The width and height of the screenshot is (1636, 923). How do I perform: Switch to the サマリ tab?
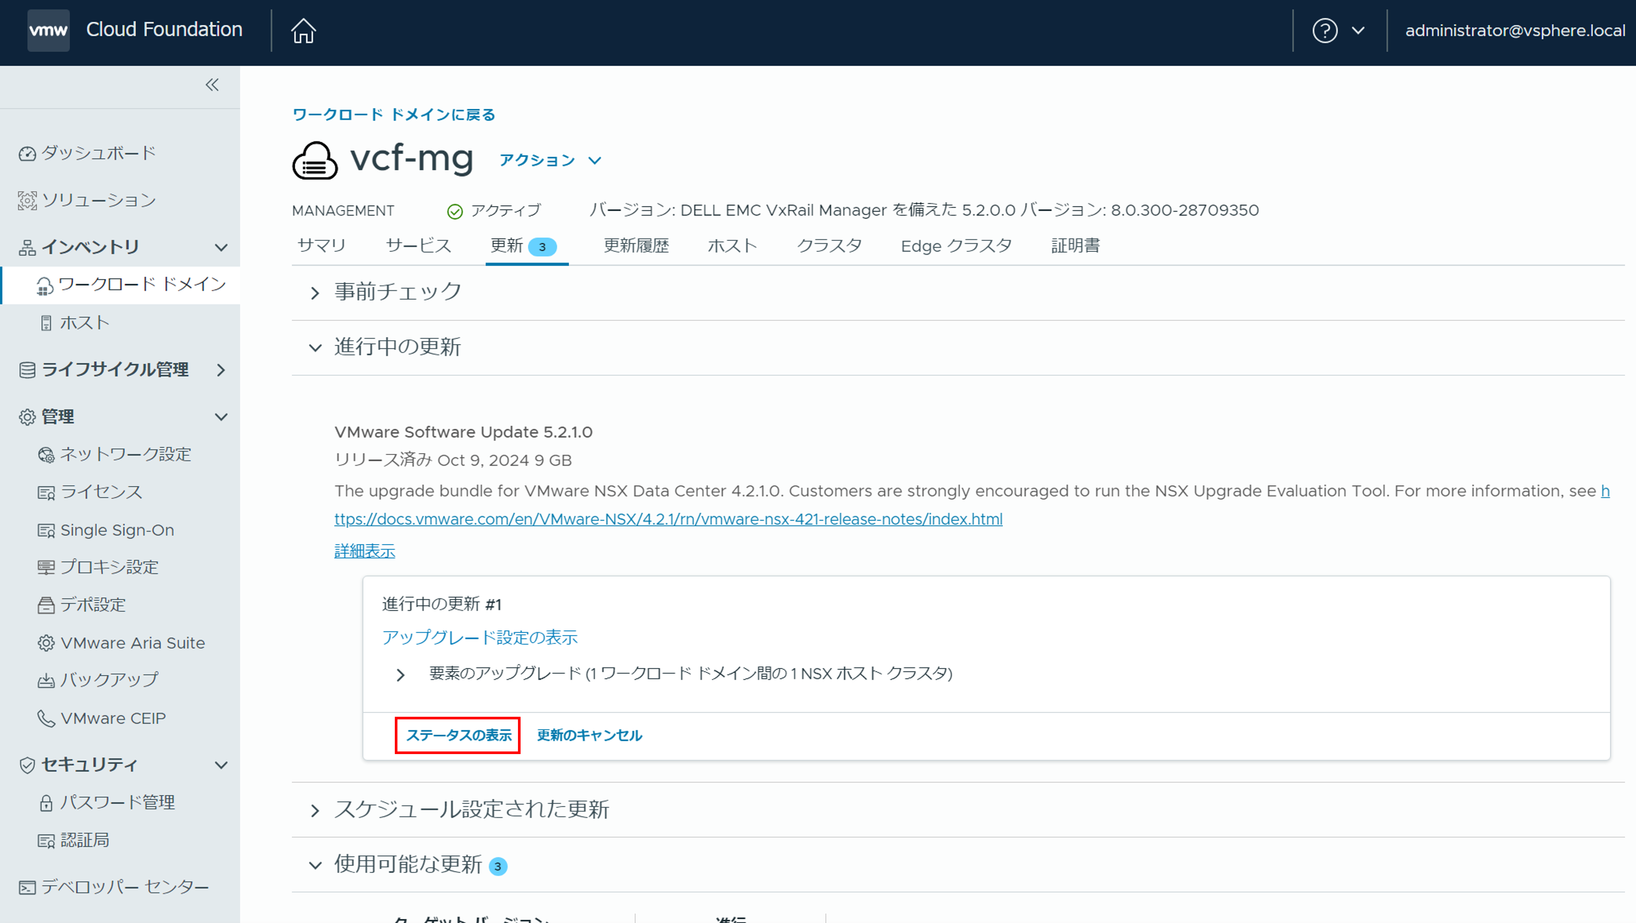321,246
